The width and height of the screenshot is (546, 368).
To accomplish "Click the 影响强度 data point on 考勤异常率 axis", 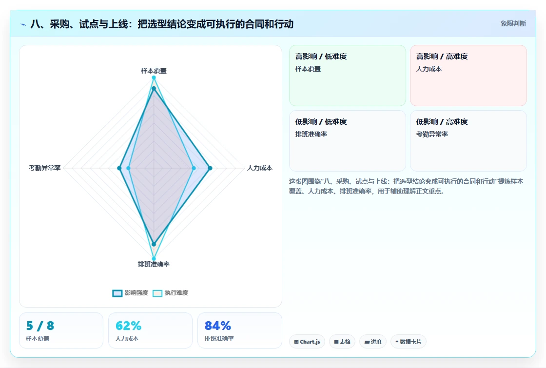I will click(119, 168).
